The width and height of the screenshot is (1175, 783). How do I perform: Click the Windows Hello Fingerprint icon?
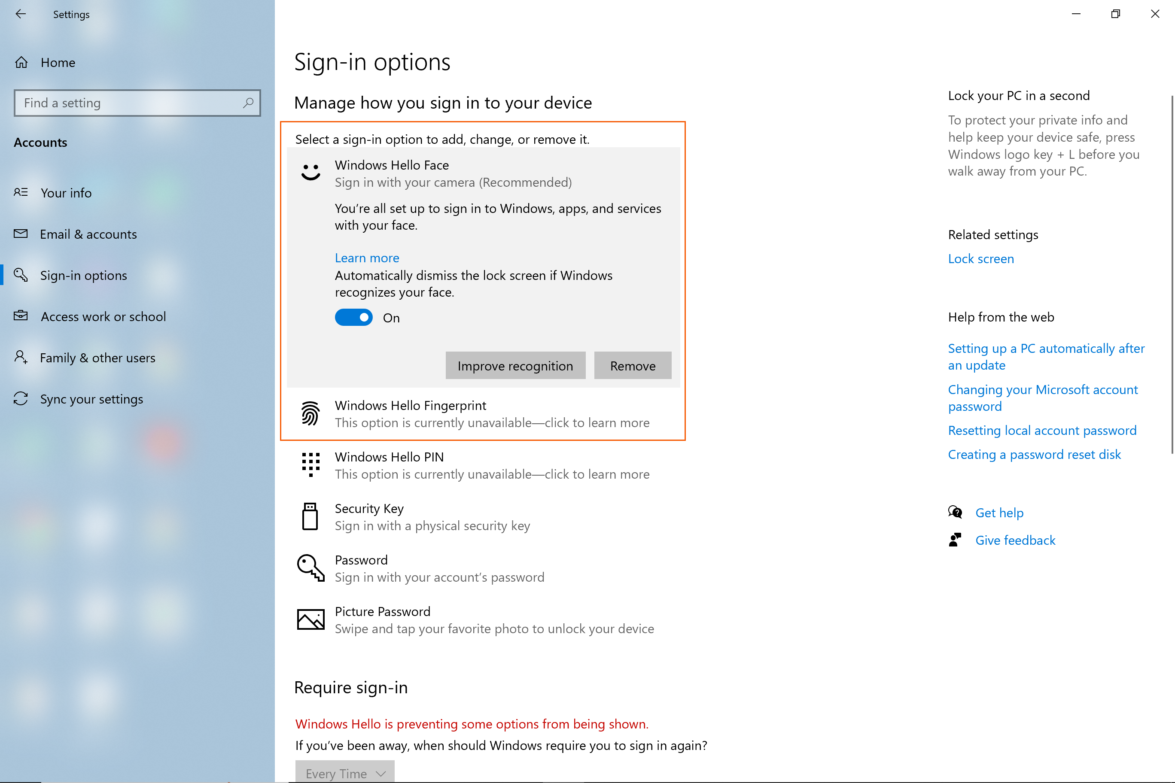tap(310, 414)
